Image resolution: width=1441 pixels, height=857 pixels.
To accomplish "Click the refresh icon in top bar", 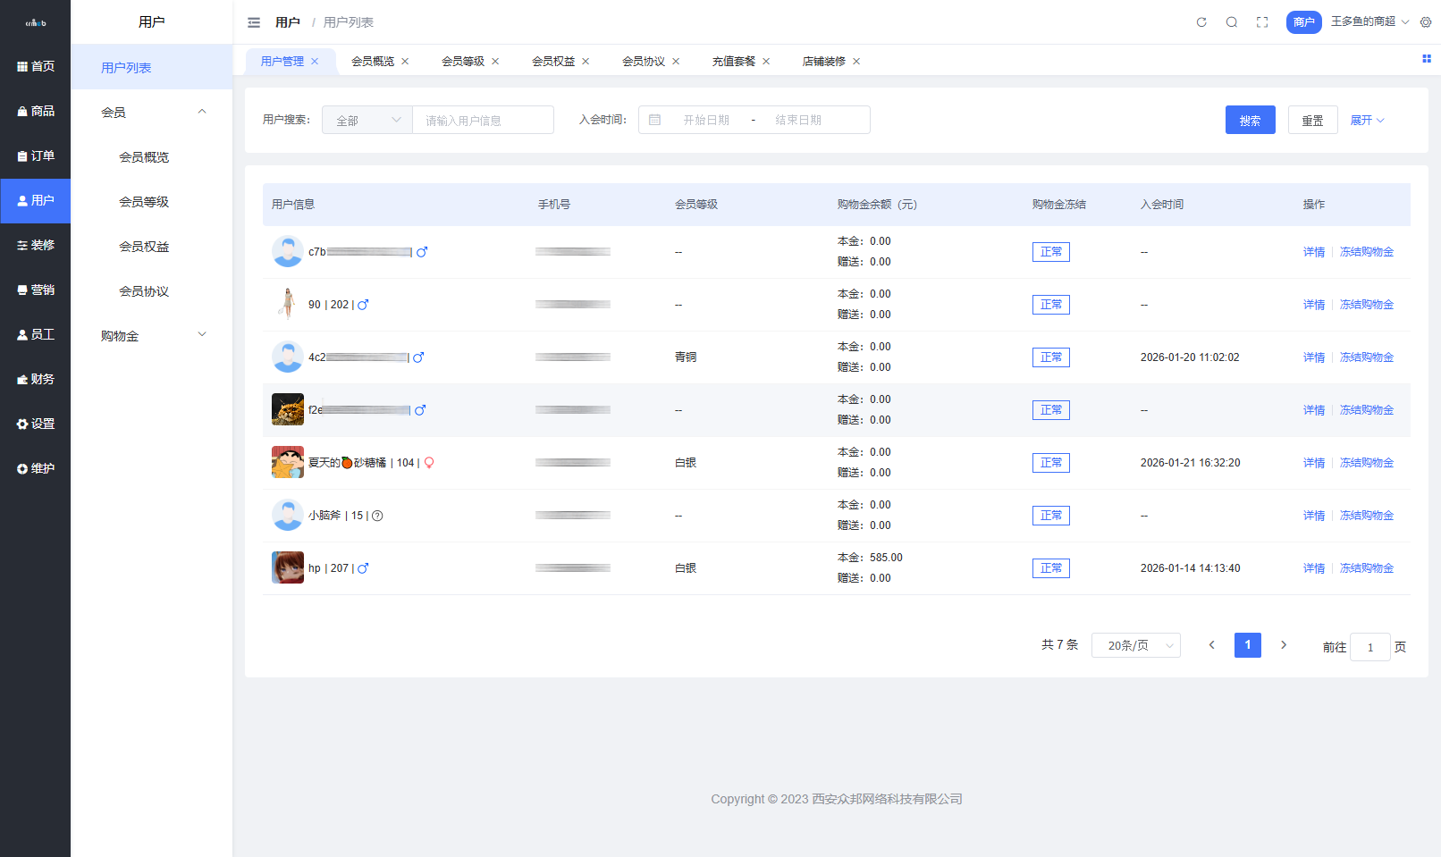I will point(1201,22).
